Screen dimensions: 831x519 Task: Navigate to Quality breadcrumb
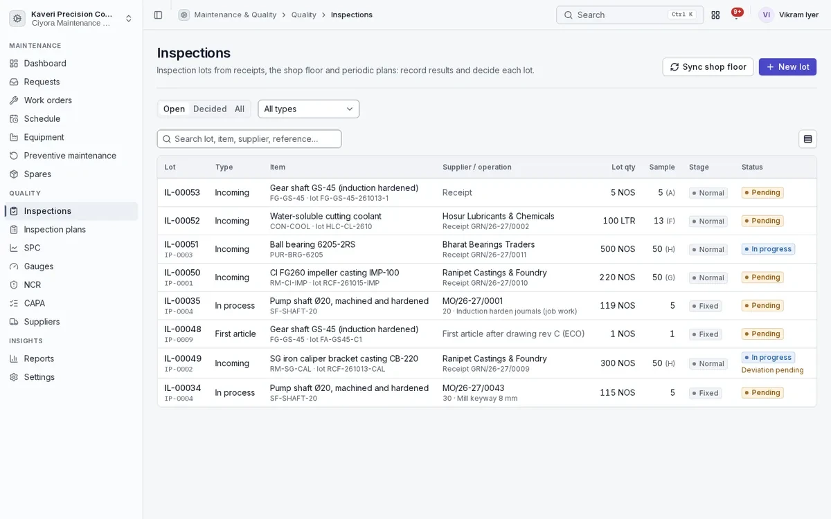303,15
